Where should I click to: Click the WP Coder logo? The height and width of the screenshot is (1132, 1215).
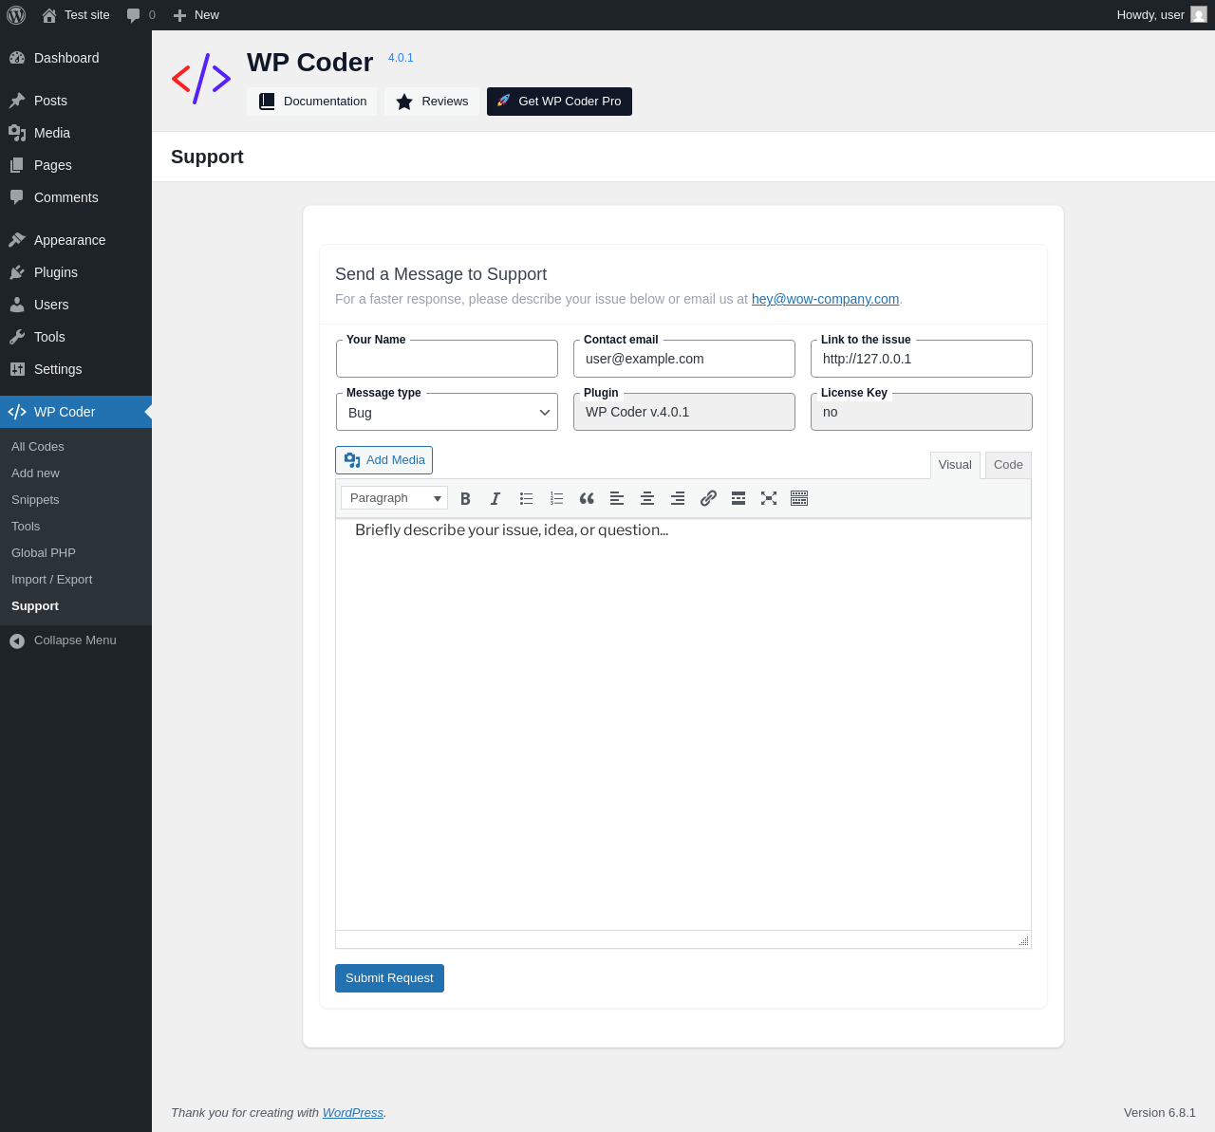[x=201, y=79]
